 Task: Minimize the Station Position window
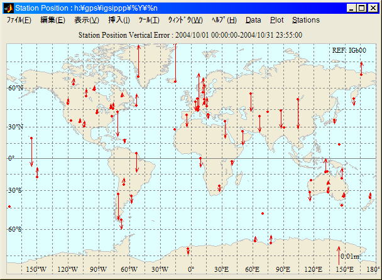point(351,8)
